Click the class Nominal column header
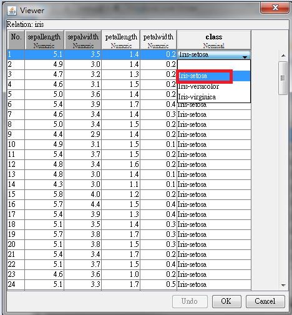Image resolution: width=292 pixels, height=315 pixels. click(x=214, y=40)
